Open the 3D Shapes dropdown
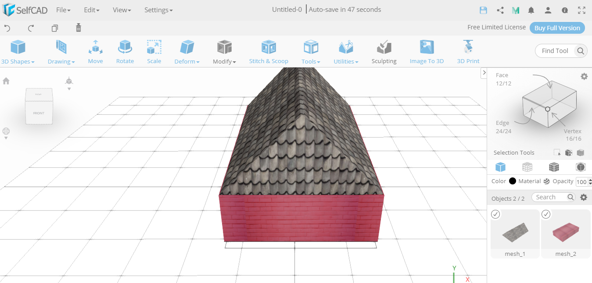Image resolution: width=592 pixels, height=283 pixels. click(18, 51)
